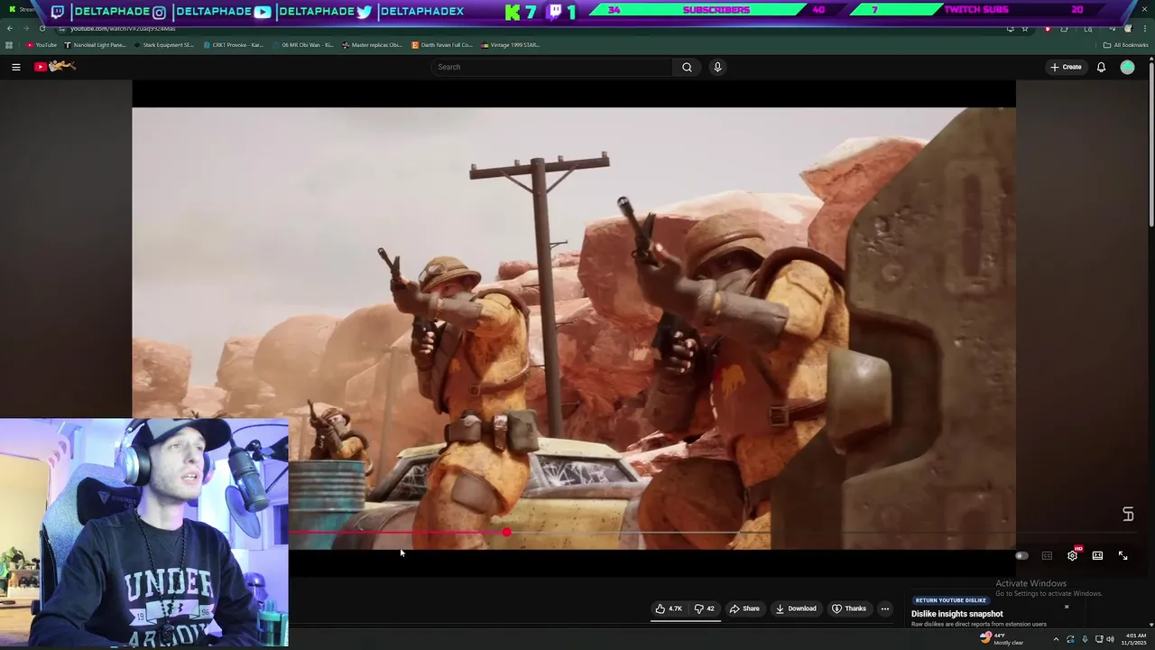Open the Nanoleaf Light Panels bookmark
The width and height of the screenshot is (1155, 650).
coord(96,45)
